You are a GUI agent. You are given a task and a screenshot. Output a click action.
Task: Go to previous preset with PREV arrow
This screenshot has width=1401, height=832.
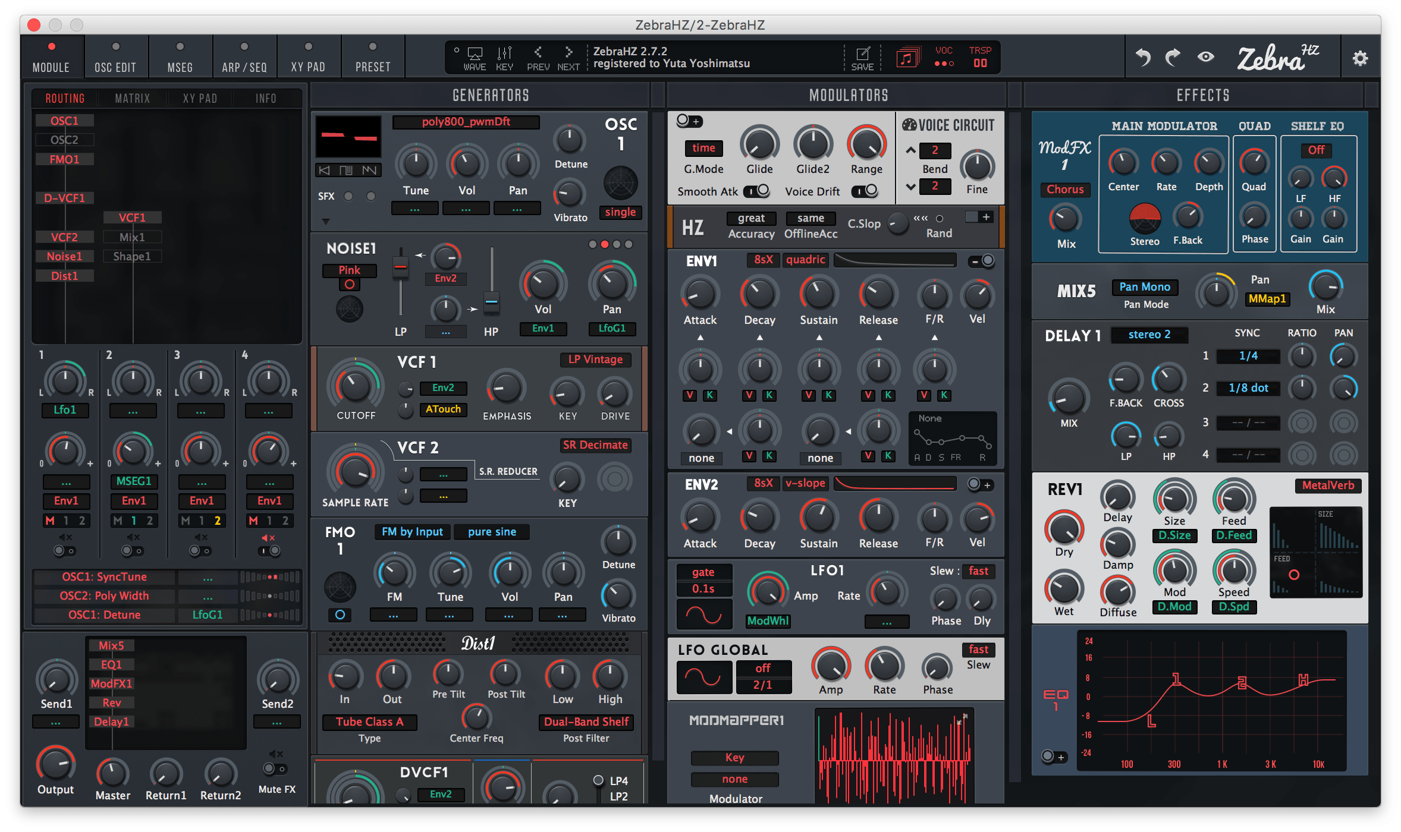(538, 52)
